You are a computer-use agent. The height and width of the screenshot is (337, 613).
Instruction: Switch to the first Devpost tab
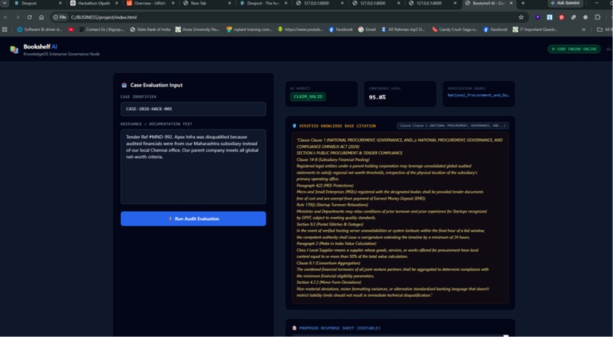[x=37, y=3]
